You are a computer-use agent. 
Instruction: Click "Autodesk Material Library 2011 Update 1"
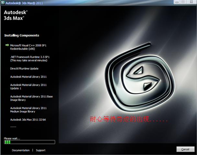[29, 87]
